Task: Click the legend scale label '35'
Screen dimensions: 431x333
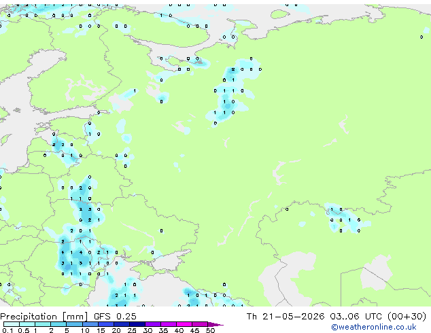Action: pyautogui.click(x=163, y=330)
